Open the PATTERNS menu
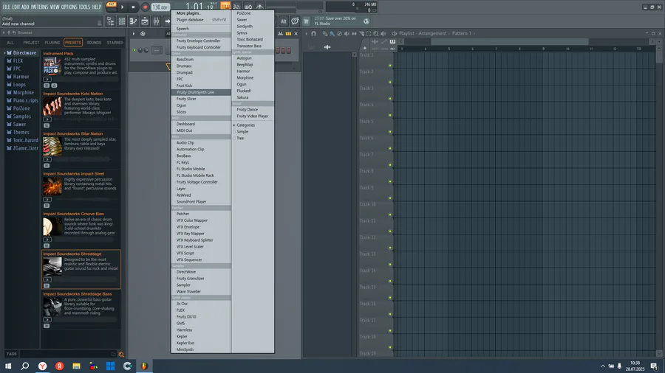 39,7
